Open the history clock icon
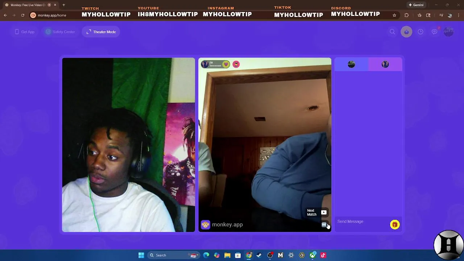The width and height of the screenshot is (464, 261). tap(420, 32)
